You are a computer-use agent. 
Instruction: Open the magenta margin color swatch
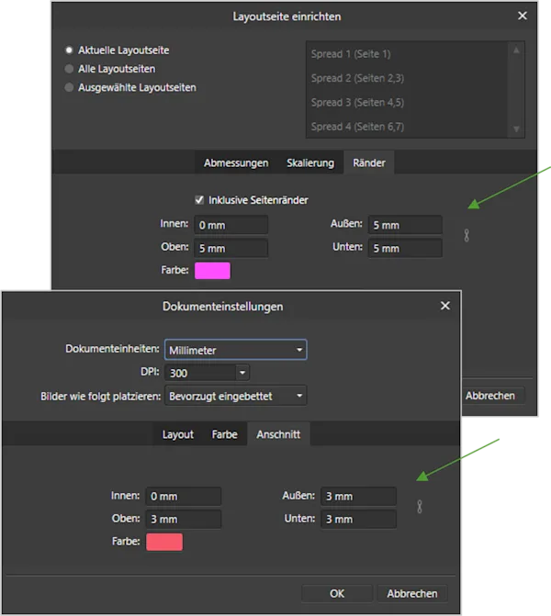click(x=212, y=271)
